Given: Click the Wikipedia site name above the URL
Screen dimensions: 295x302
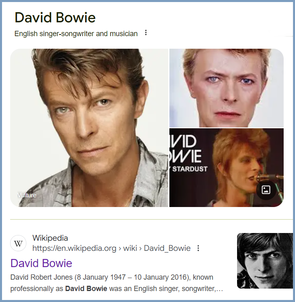Looking at the screenshot, I should [50, 238].
